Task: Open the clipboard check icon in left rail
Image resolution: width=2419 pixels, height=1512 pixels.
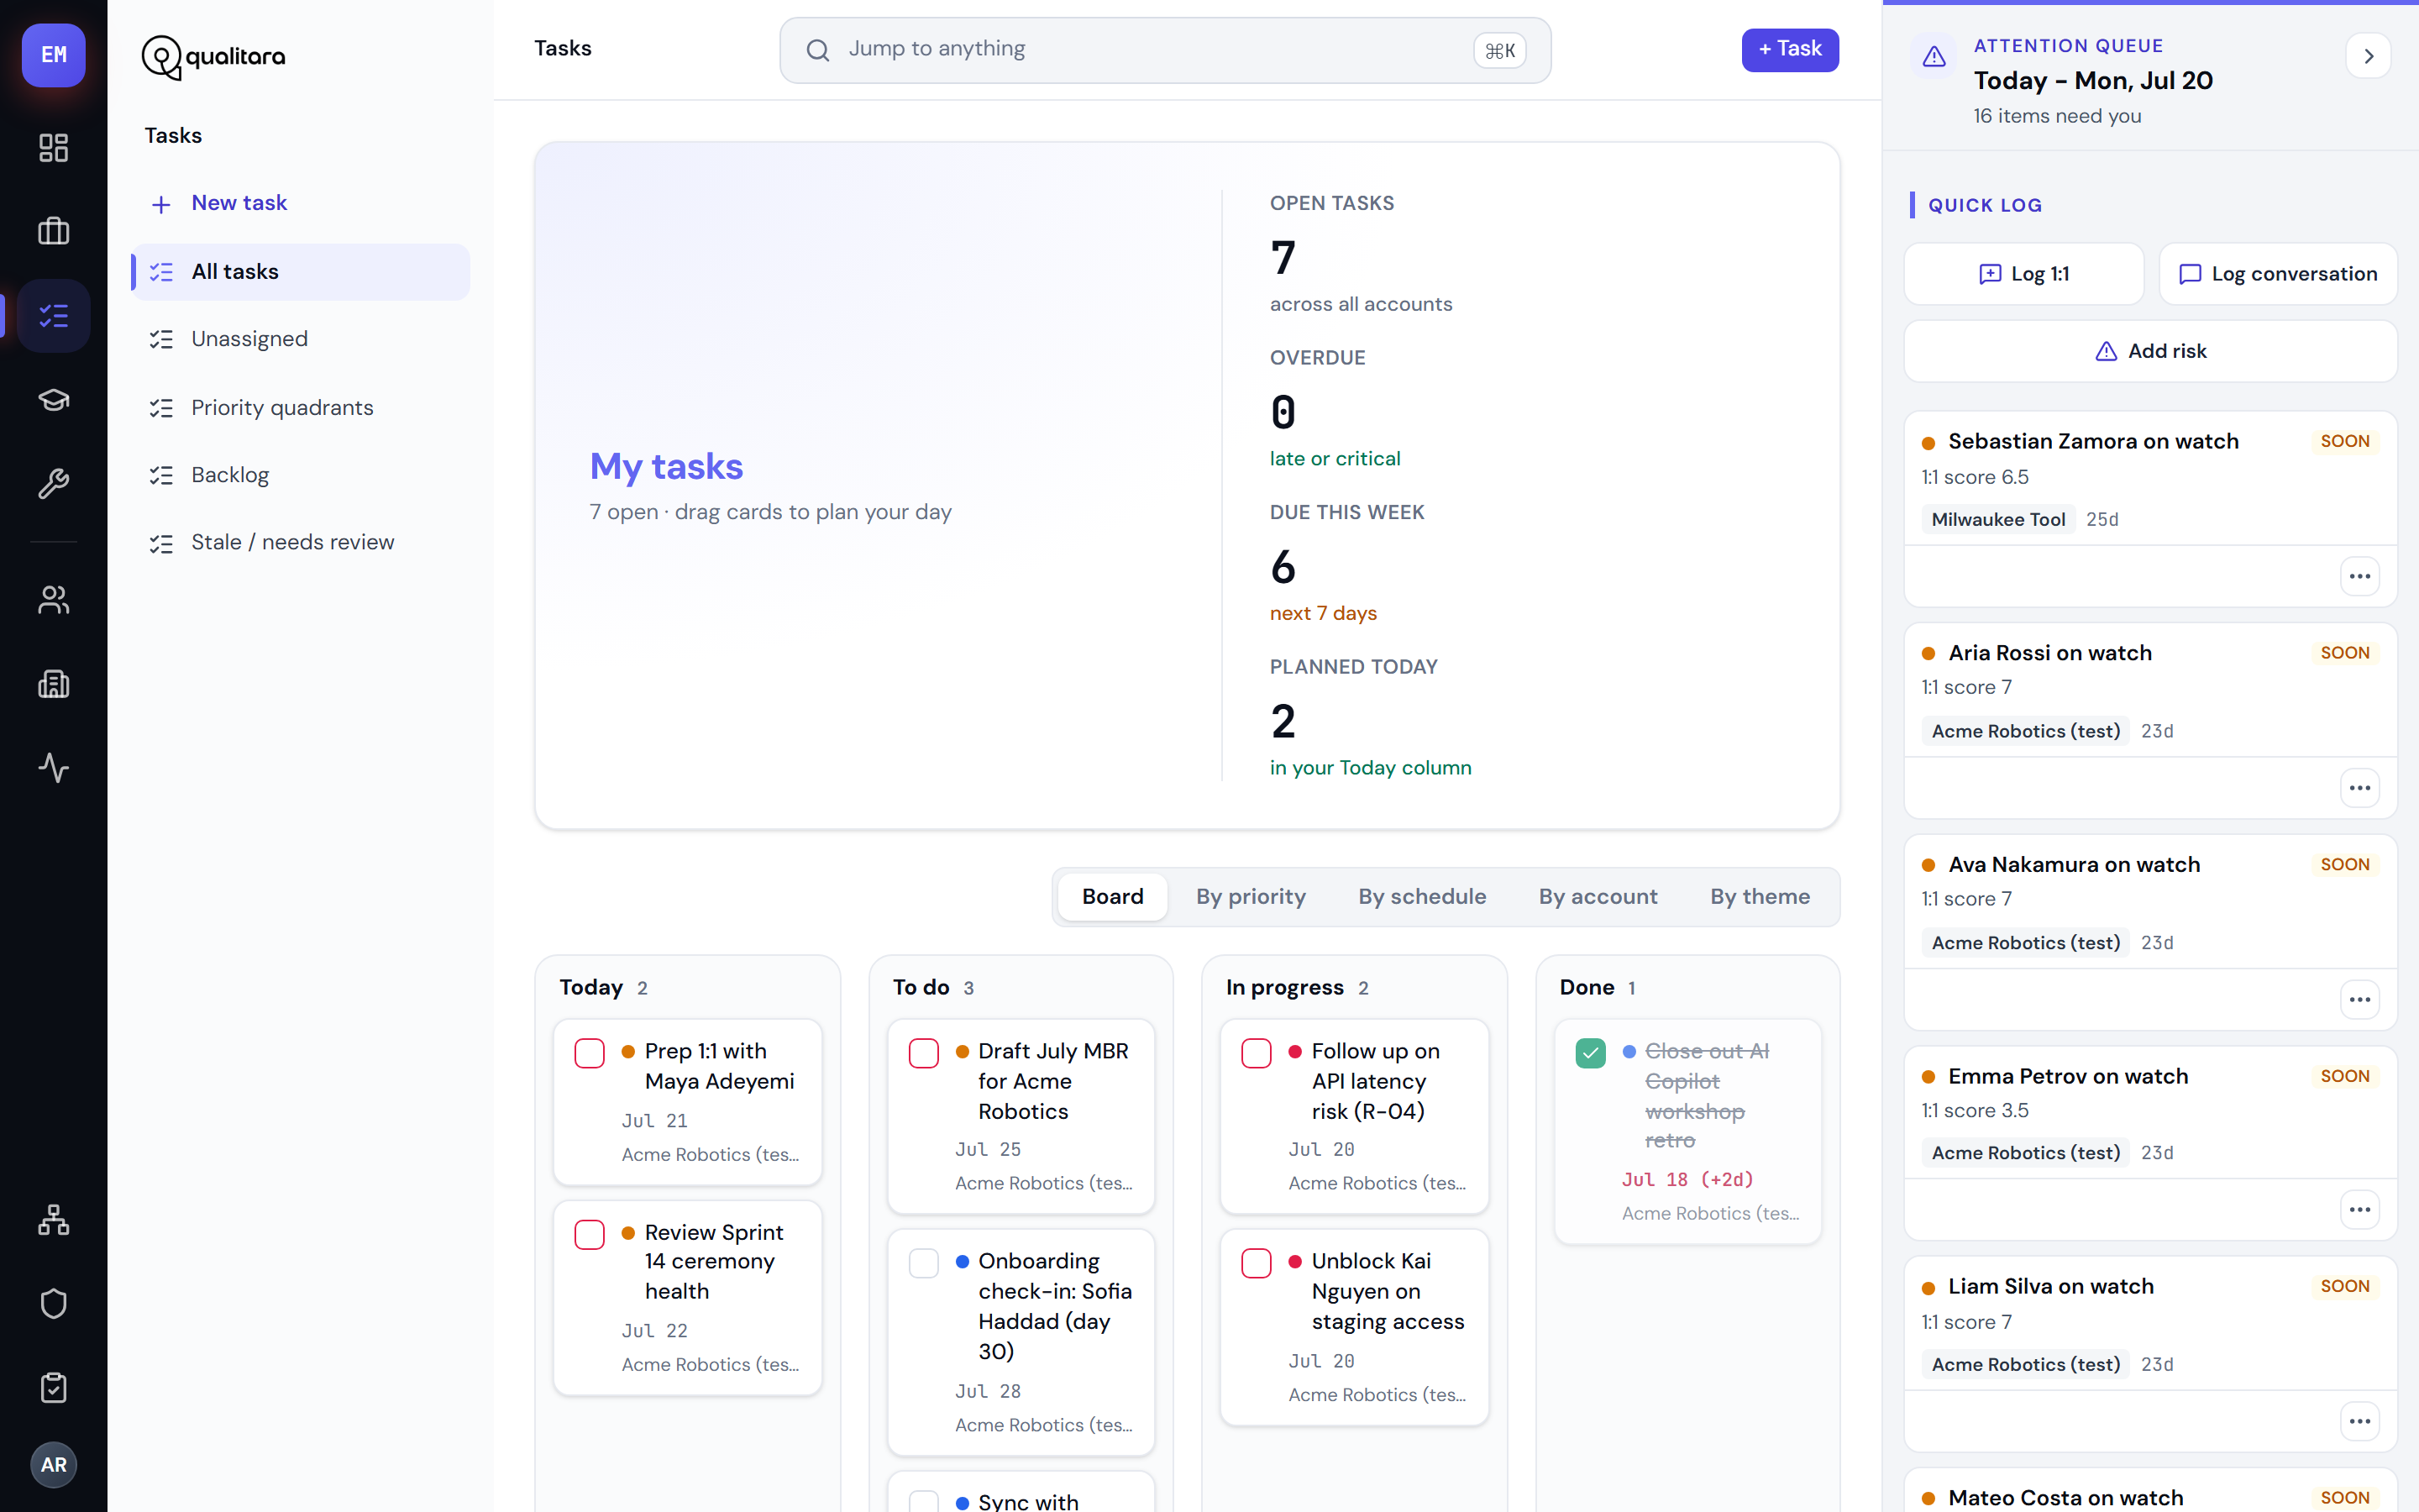Action: tap(54, 1388)
